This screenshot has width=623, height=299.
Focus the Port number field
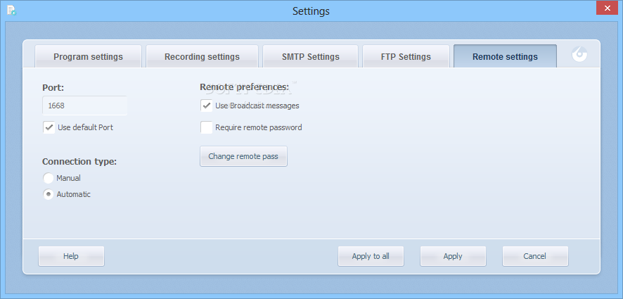click(84, 106)
